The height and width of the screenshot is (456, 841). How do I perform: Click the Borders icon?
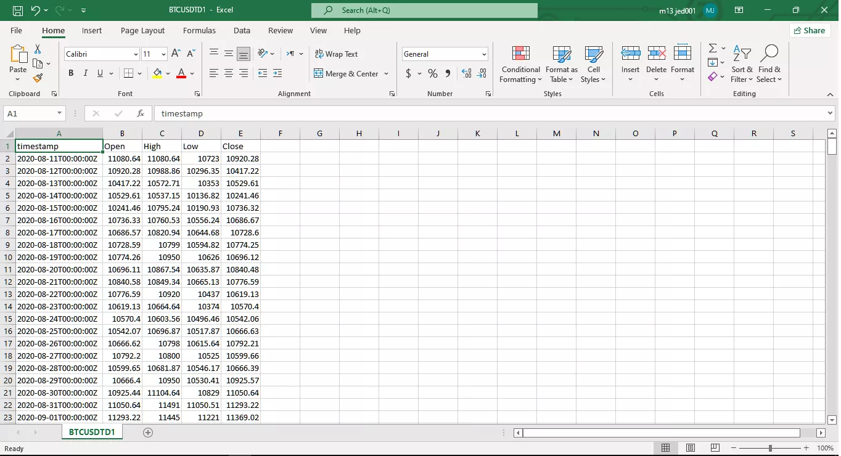128,73
